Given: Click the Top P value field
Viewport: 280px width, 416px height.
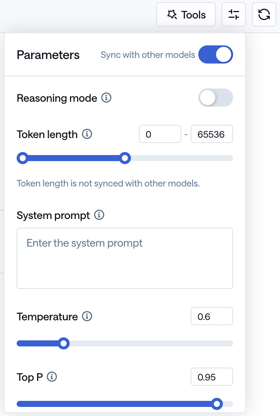Looking at the screenshot, I should coord(212,377).
